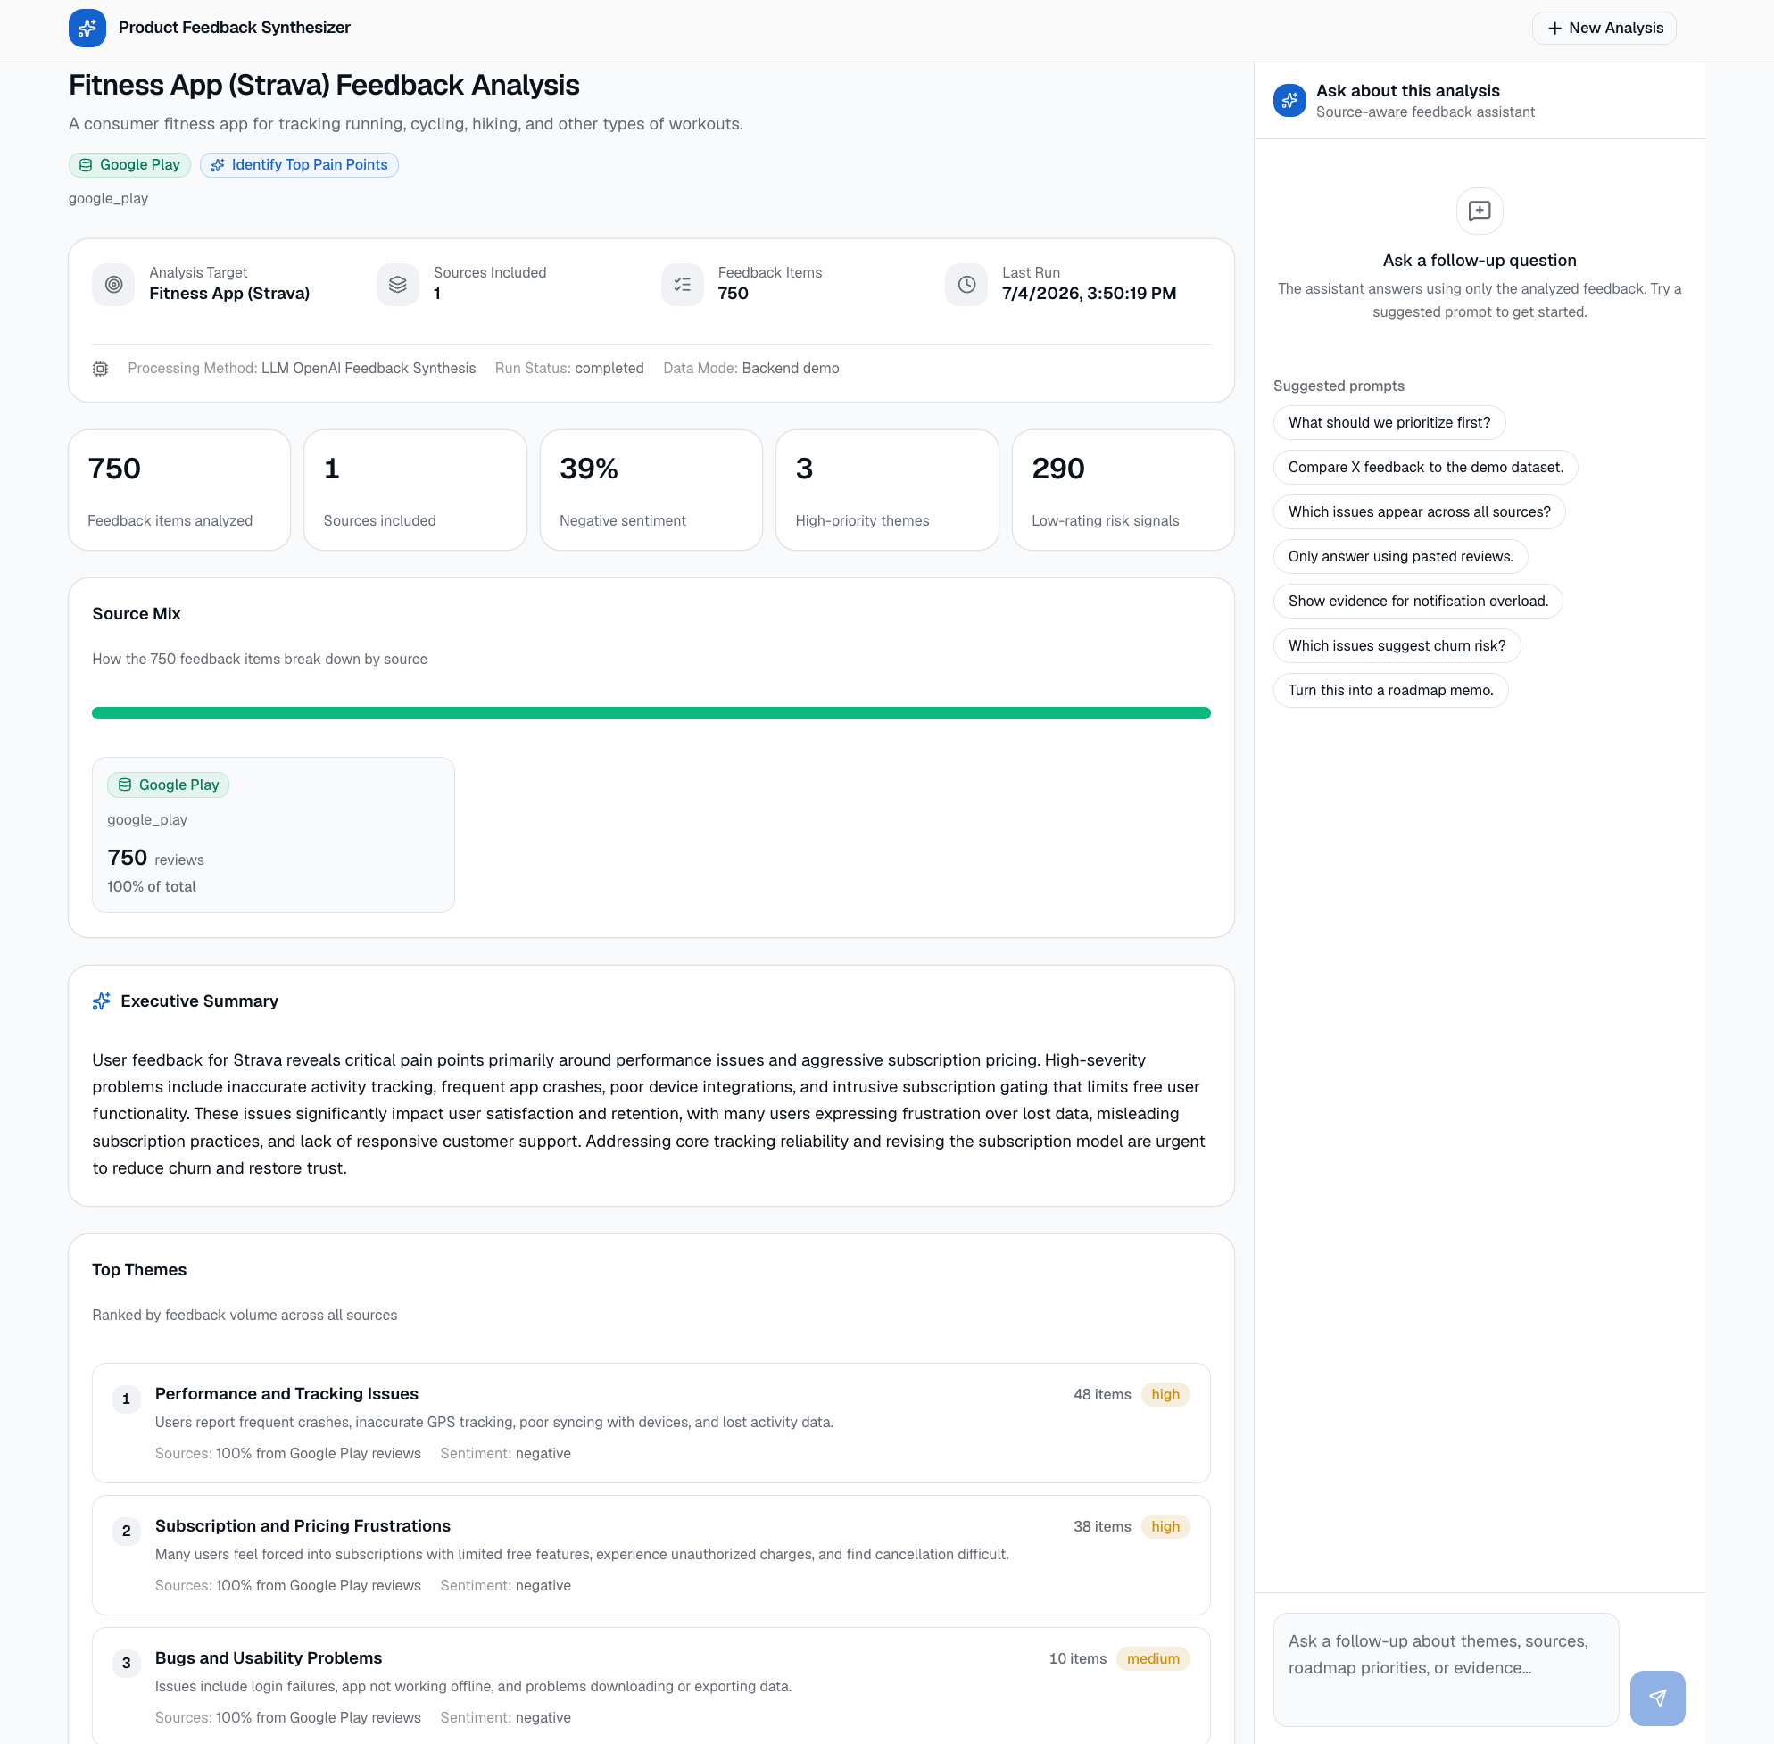Click the '1 Sources included' stat card
Image resolution: width=1774 pixels, height=1744 pixels.
416,490
